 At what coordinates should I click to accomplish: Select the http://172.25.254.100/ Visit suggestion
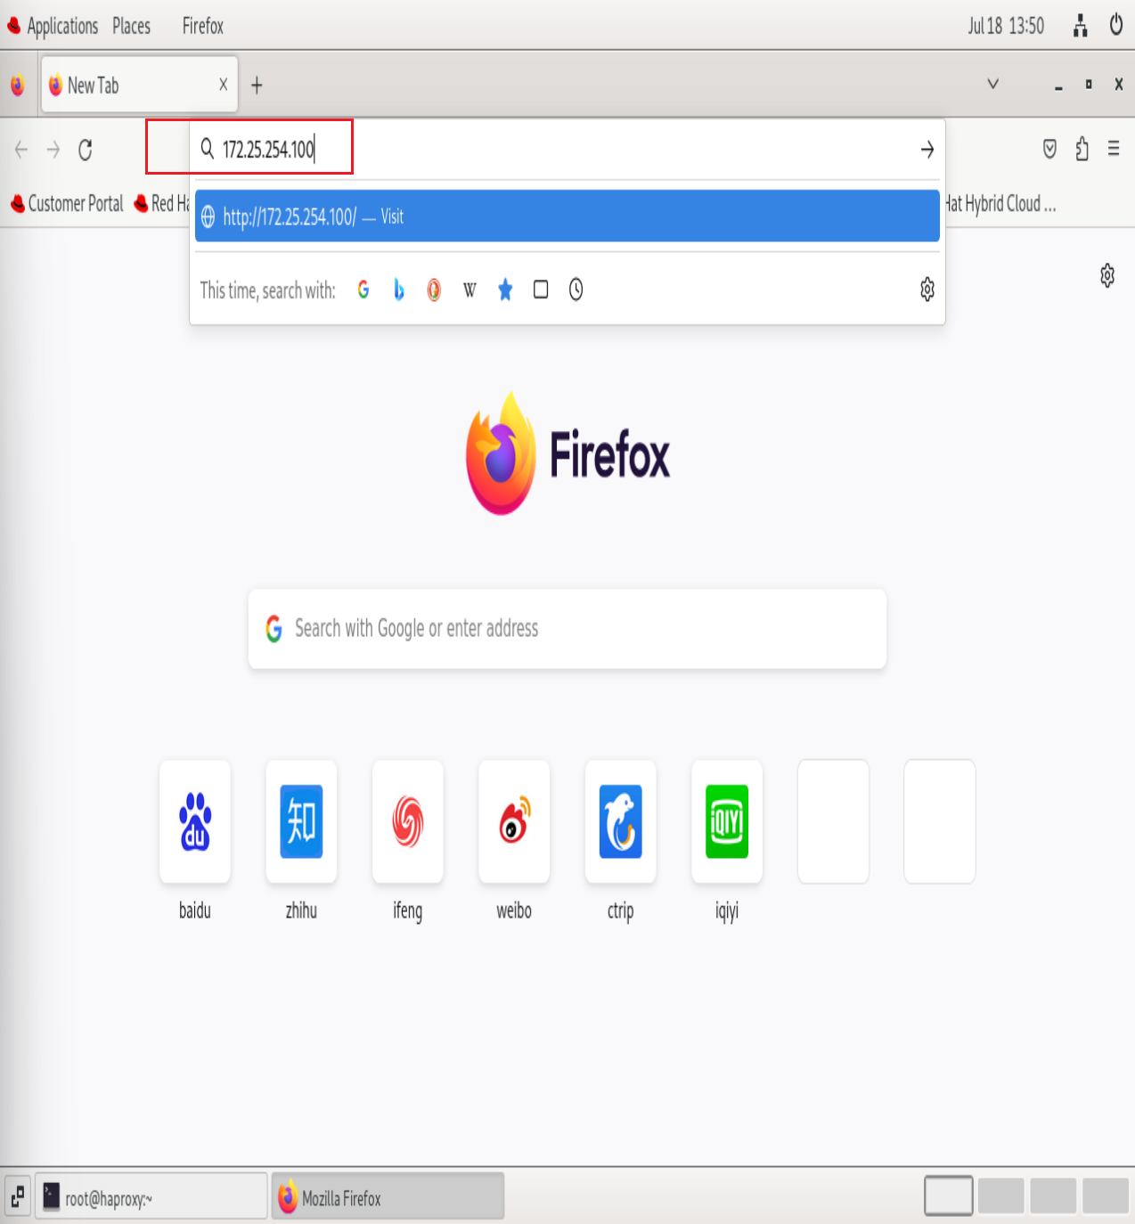567,216
